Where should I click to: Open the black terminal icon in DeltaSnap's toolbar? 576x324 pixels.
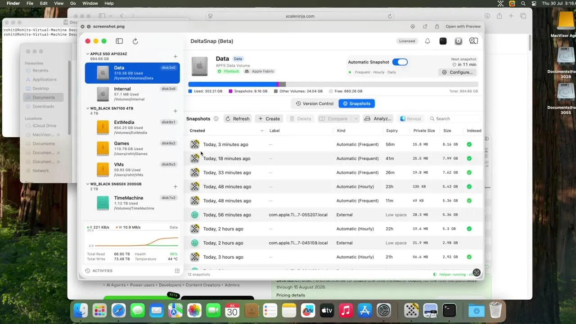pyautogui.click(x=443, y=41)
